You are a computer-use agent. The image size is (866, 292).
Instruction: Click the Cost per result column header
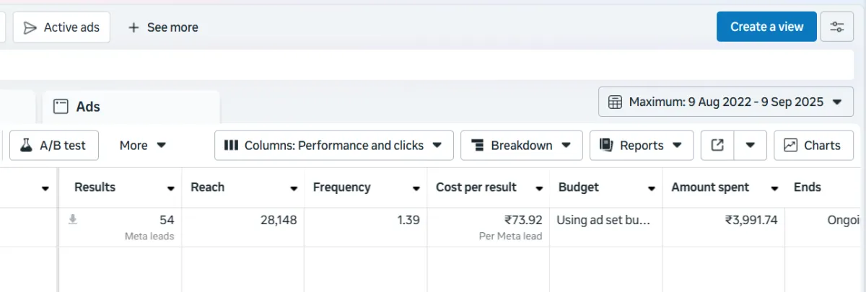476,187
